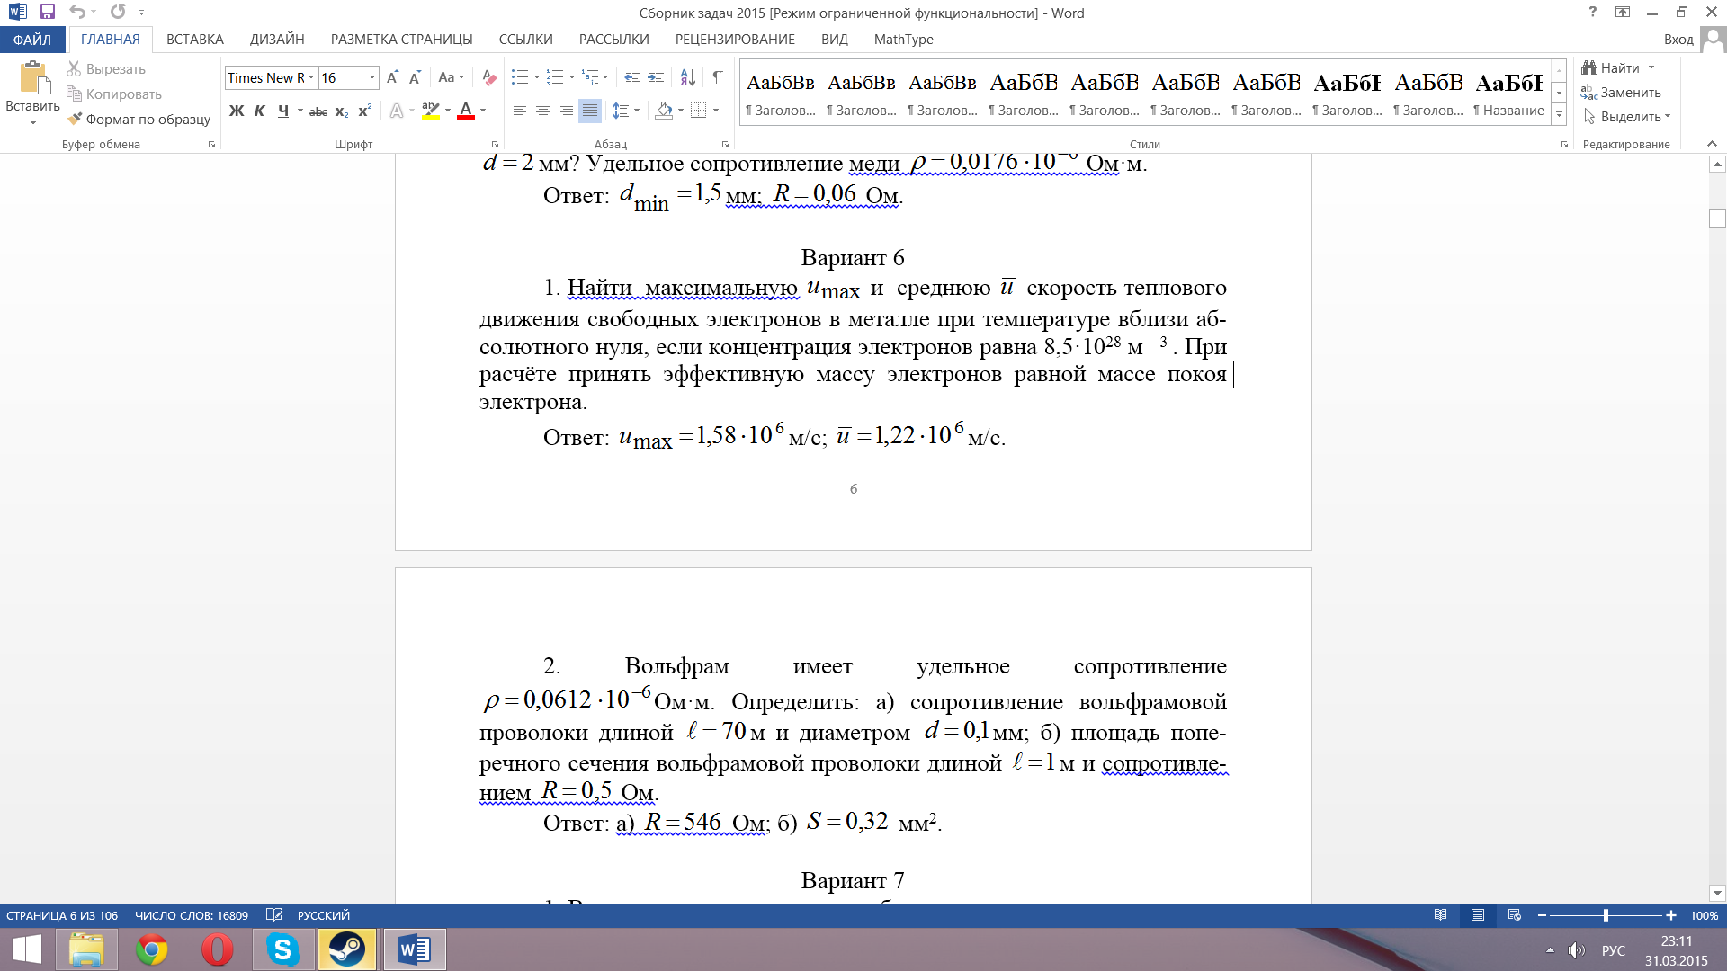Apply strikethrough formatting
Screen dimensions: 1727x971
(x=318, y=111)
